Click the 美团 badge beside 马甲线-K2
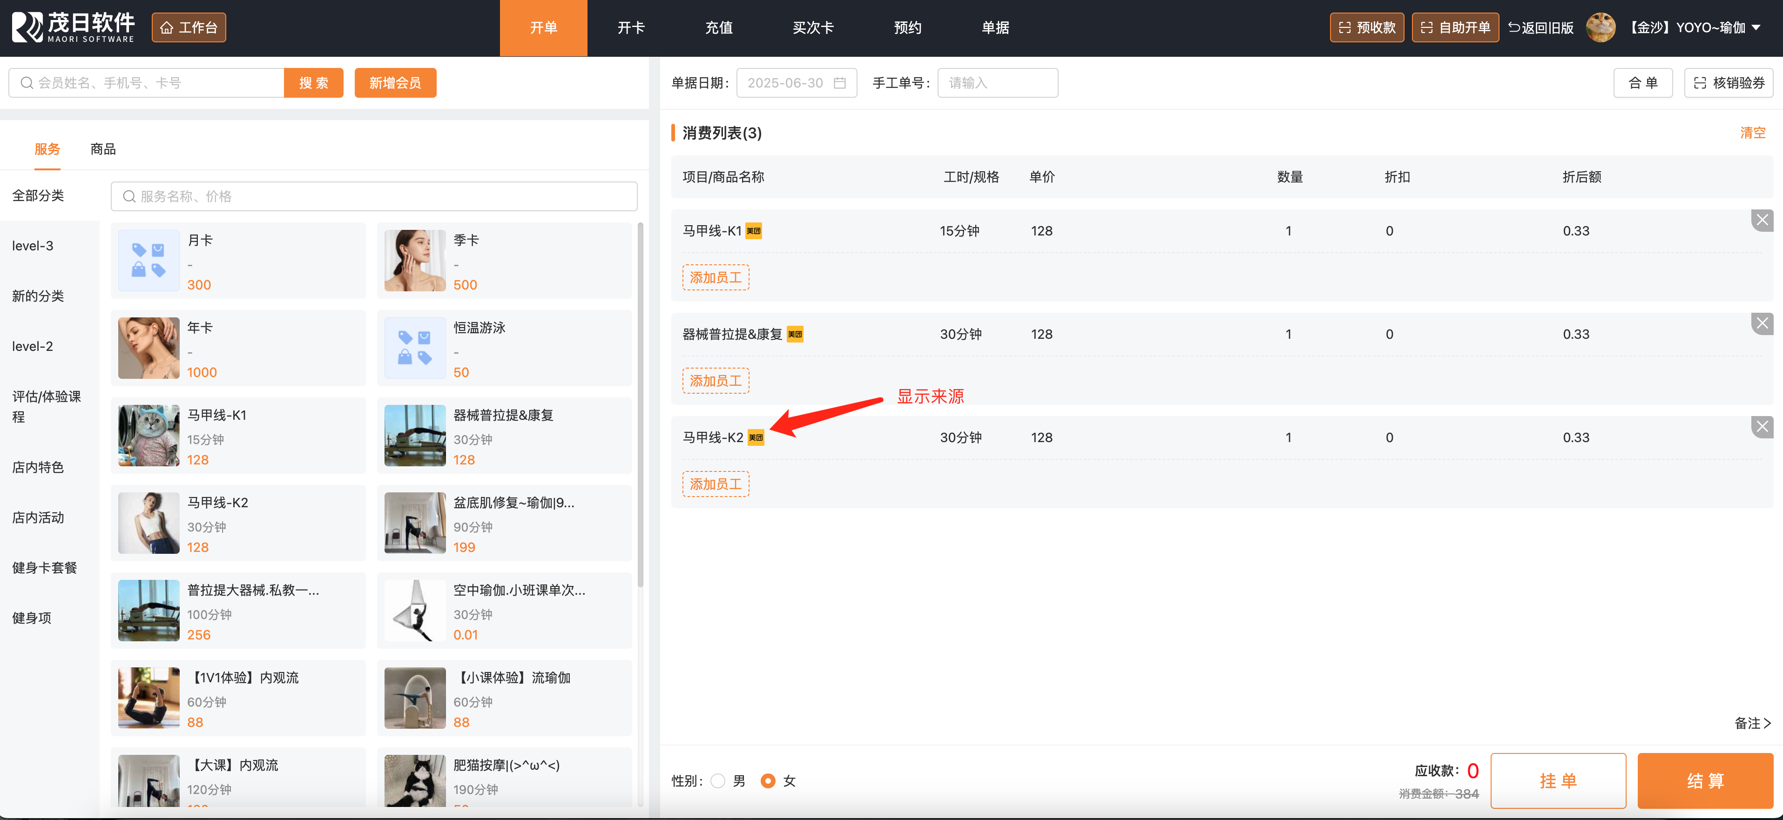Image resolution: width=1783 pixels, height=820 pixels. [x=756, y=437]
